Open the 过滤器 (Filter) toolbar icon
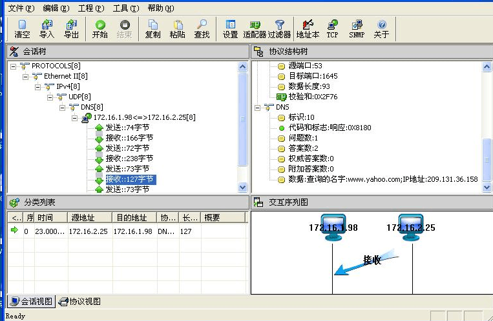The width and height of the screenshot is (493, 321). pos(279,29)
